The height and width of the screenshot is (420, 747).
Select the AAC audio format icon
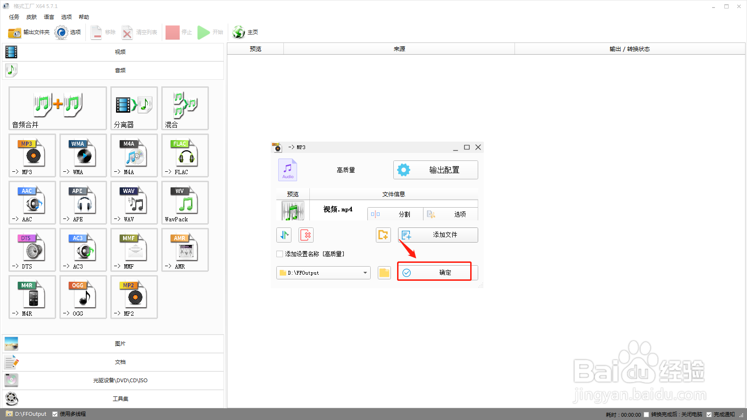tap(32, 203)
